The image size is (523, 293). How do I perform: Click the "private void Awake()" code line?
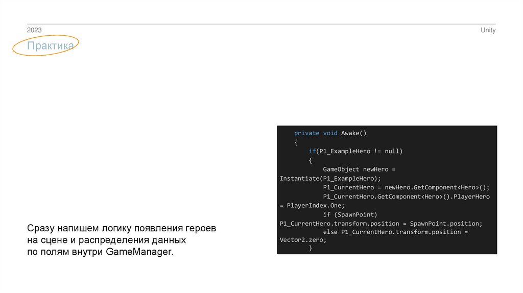[330, 133]
